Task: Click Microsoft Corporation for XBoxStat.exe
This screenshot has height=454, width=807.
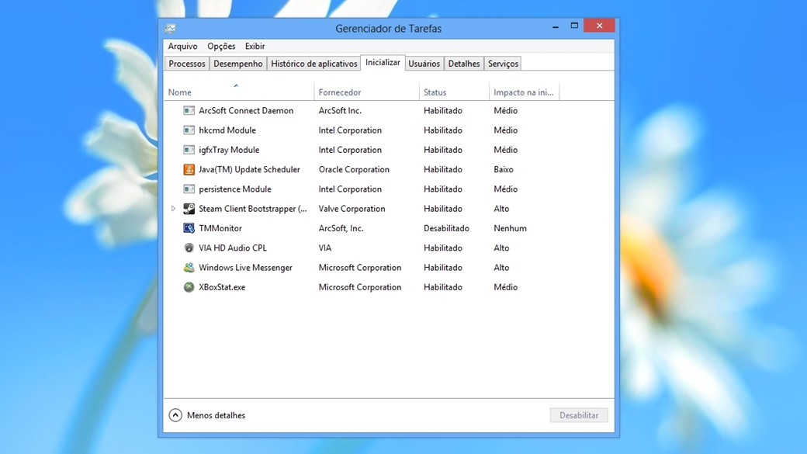Action: [x=360, y=287]
